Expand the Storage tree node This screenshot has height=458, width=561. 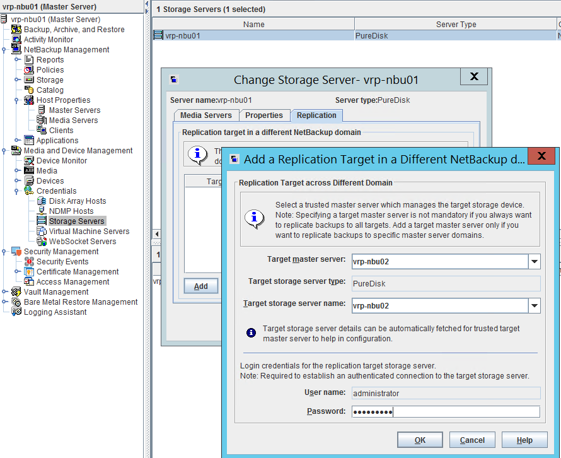16,80
